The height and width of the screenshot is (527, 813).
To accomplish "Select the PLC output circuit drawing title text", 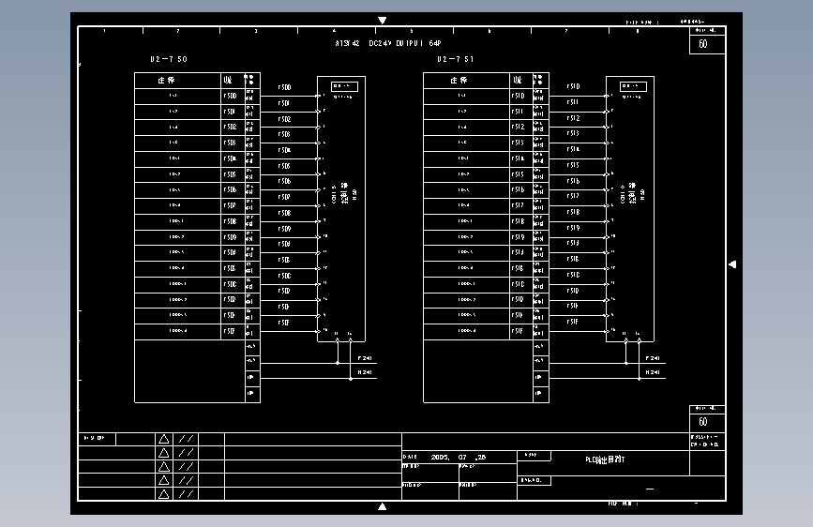I will point(605,459).
